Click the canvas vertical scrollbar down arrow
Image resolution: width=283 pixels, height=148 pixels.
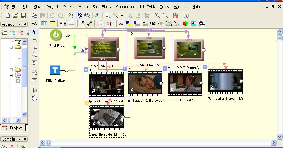point(279,136)
